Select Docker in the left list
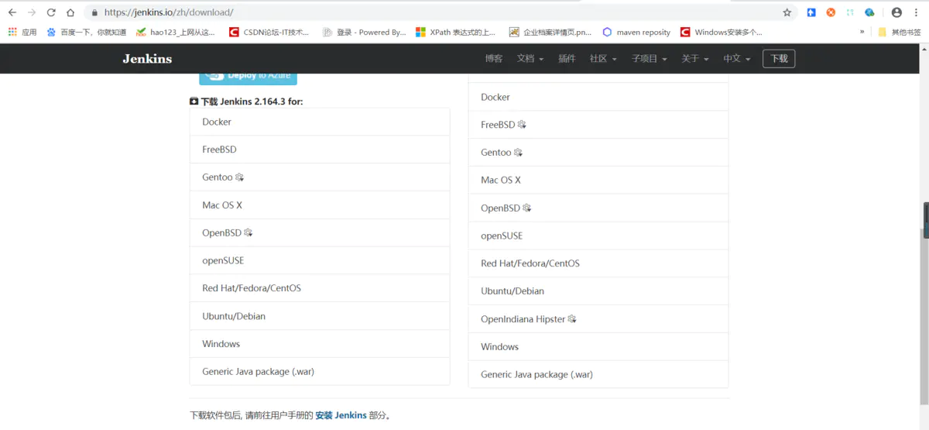 (x=320, y=122)
